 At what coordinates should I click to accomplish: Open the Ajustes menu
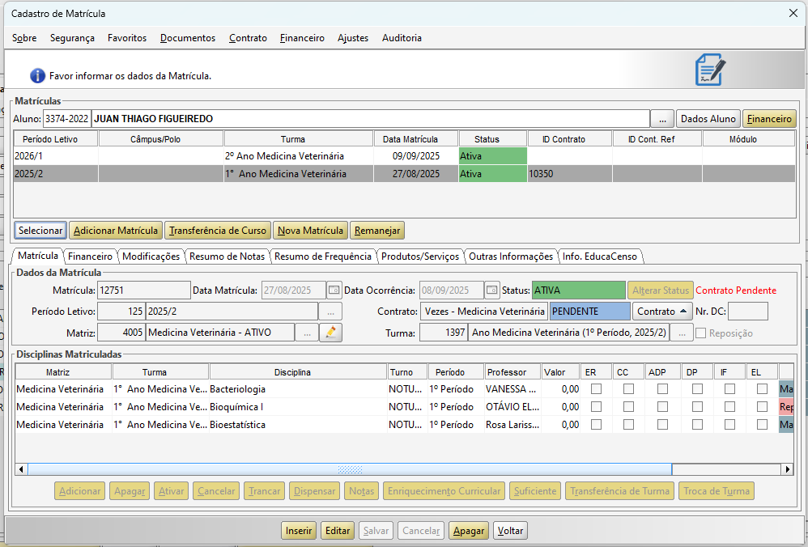pyautogui.click(x=353, y=37)
